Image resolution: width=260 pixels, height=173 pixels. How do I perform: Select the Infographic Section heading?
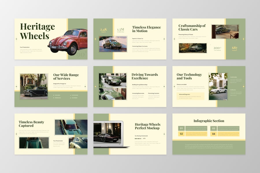click(209, 121)
